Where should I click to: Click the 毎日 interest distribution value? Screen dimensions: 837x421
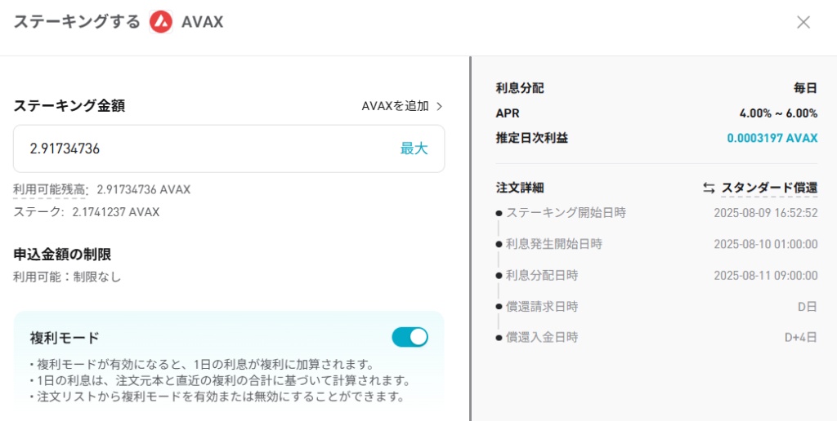805,88
